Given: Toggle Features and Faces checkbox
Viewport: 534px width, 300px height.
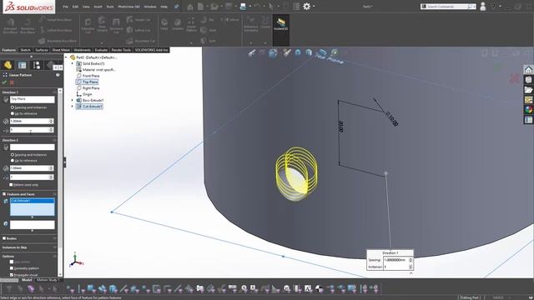Looking at the screenshot, I should click(x=4, y=194).
